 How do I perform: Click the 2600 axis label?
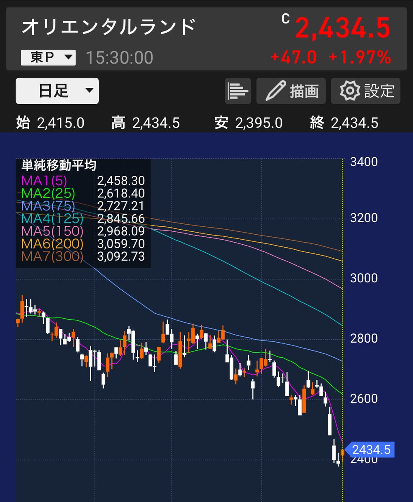pos(364,398)
